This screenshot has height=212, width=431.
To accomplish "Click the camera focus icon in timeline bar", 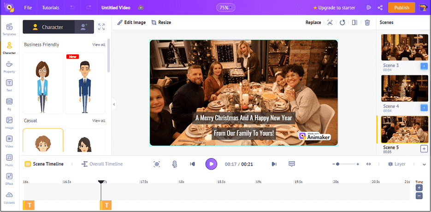I will coord(157,164).
